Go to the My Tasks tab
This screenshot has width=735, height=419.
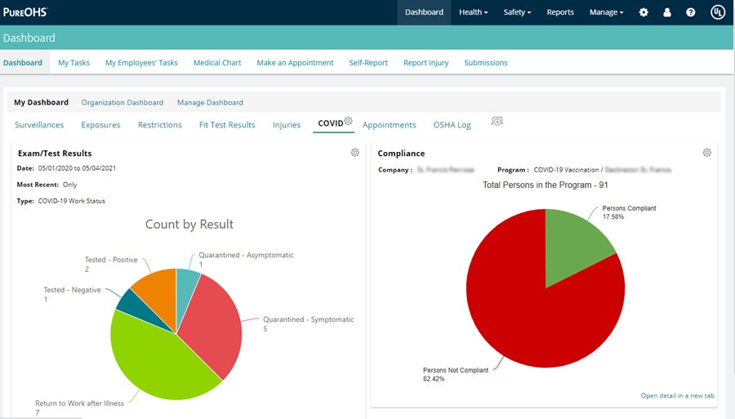[73, 62]
